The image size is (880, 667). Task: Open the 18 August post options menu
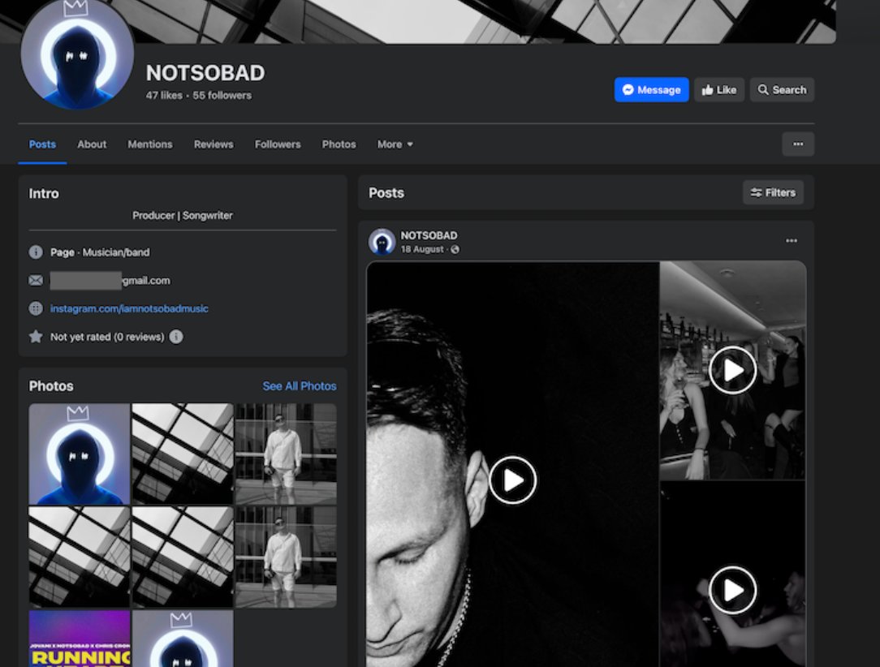(792, 241)
